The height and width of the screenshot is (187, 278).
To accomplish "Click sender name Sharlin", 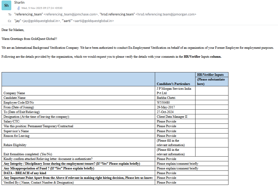I will pyautogui.click(x=19, y=2).
